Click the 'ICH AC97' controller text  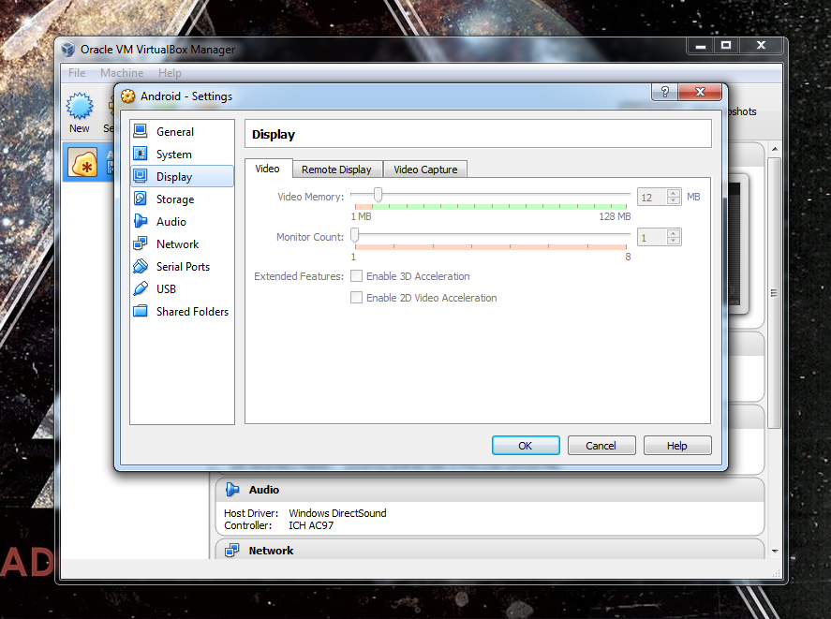(x=311, y=525)
